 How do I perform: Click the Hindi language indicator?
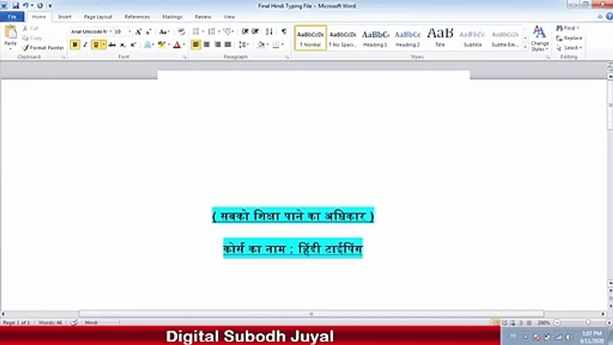tap(91, 323)
